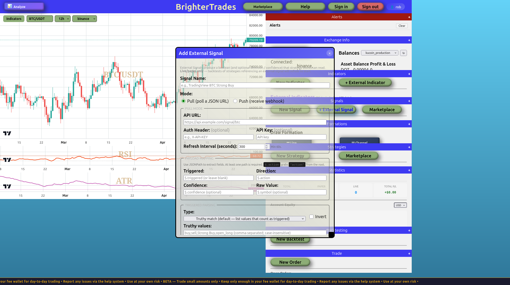Viewport: 510px width, 285px height.
Task: Open the Indicators button above the chart
Action: [x=14, y=19]
